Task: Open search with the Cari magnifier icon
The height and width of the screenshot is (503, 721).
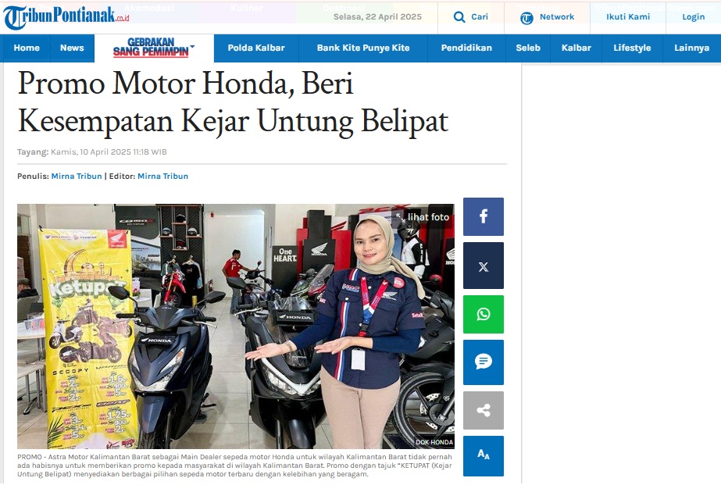Action: (459, 17)
